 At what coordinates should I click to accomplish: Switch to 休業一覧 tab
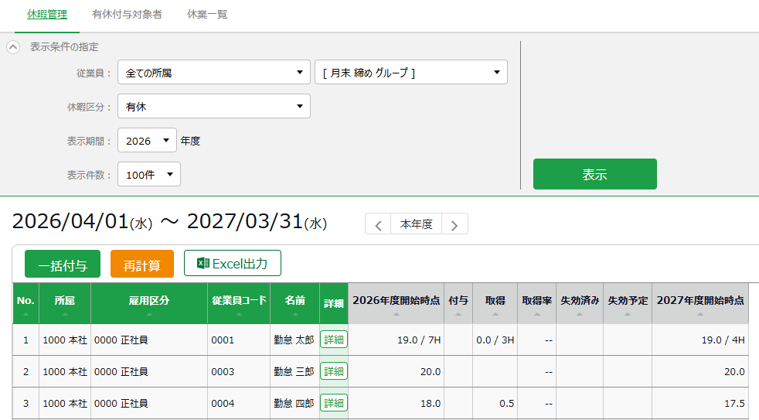tap(207, 15)
